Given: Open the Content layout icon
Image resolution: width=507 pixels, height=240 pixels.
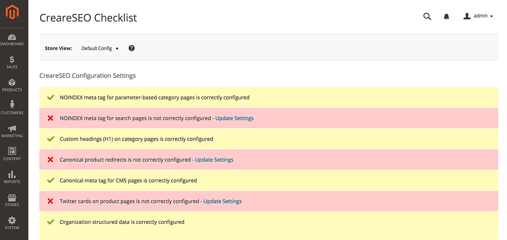Looking at the screenshot, I should pos(12,151).
